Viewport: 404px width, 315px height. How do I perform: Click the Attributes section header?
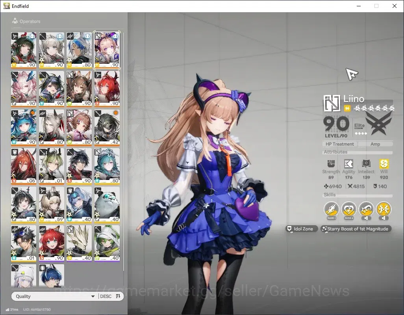tap(335, 152)
